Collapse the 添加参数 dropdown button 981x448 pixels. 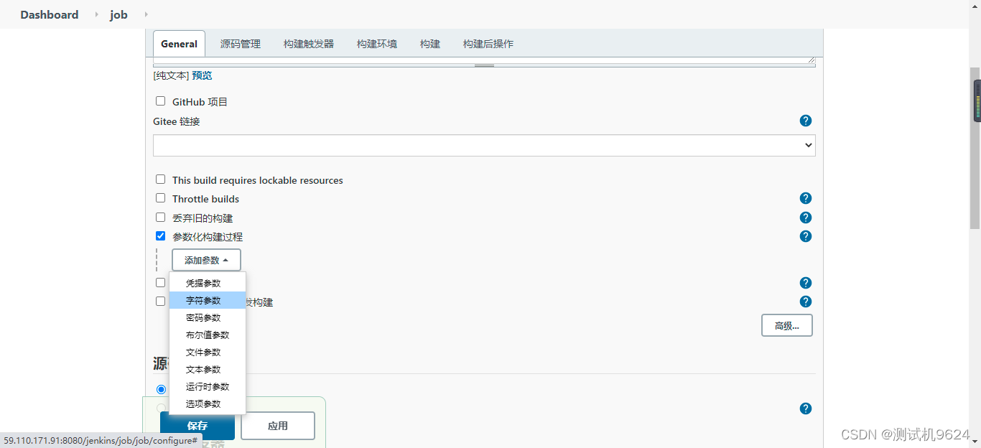click(x=206, y=260)
